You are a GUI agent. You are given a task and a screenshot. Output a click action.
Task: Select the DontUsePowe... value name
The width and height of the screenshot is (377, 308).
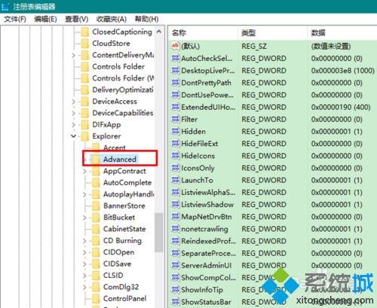[207, 95]
